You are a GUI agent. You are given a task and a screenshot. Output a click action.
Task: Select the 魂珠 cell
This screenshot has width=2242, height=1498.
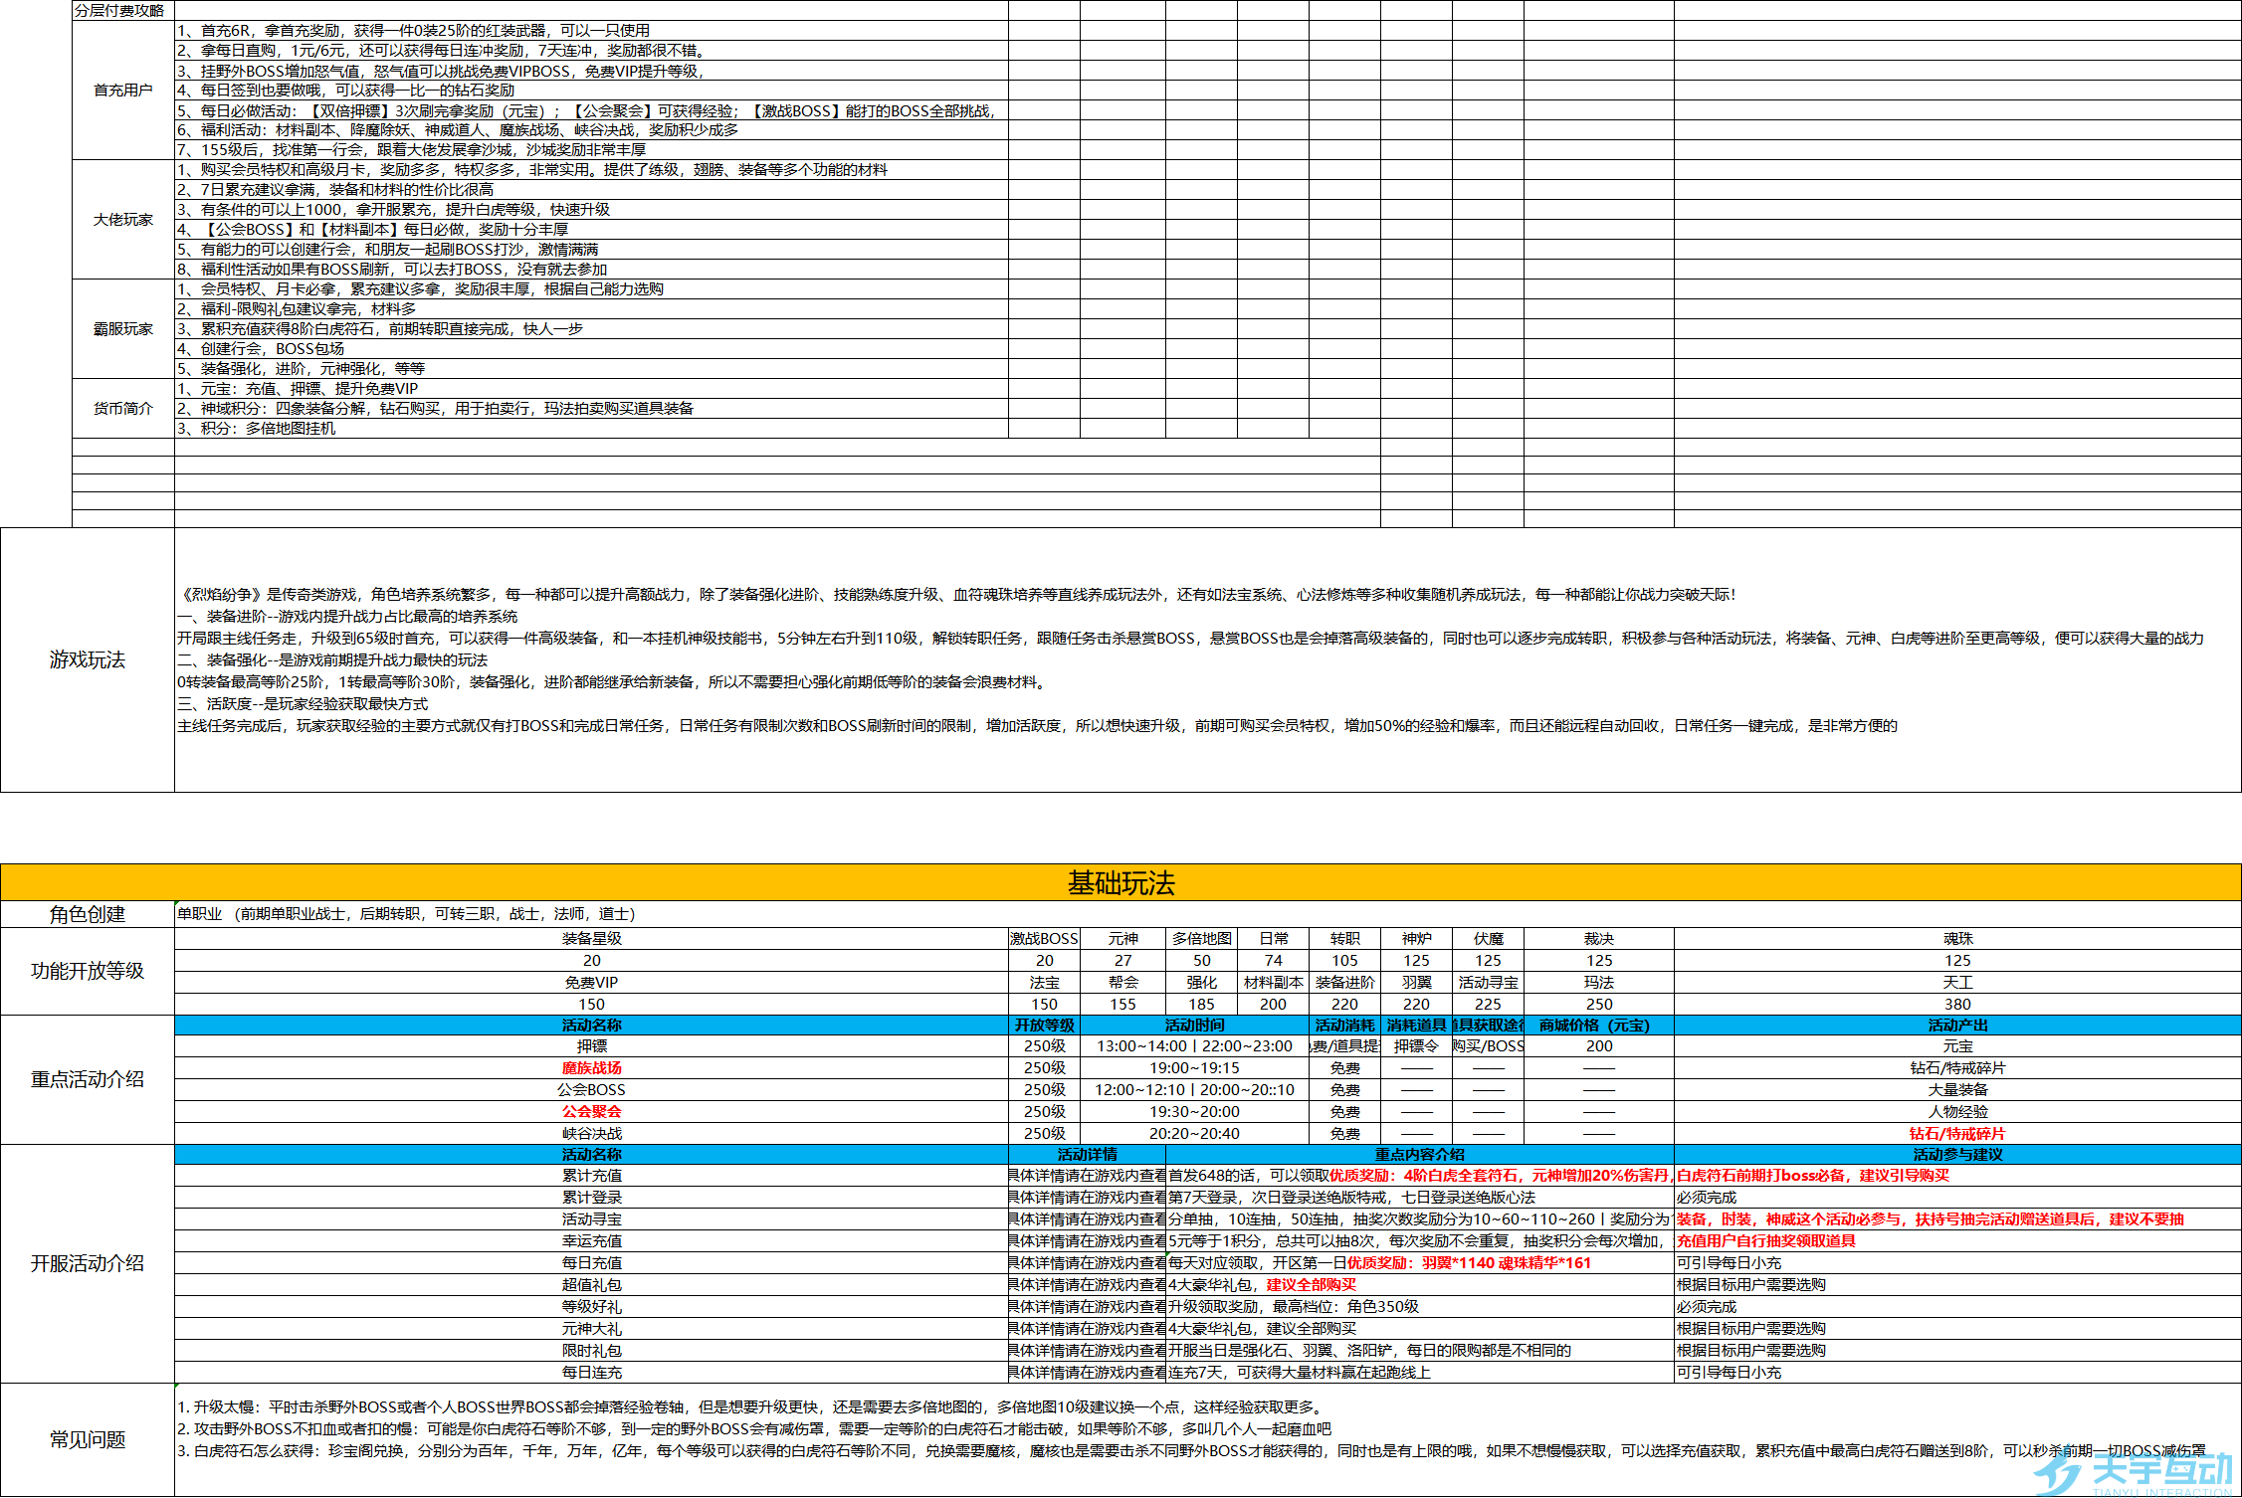point(1957,939)
